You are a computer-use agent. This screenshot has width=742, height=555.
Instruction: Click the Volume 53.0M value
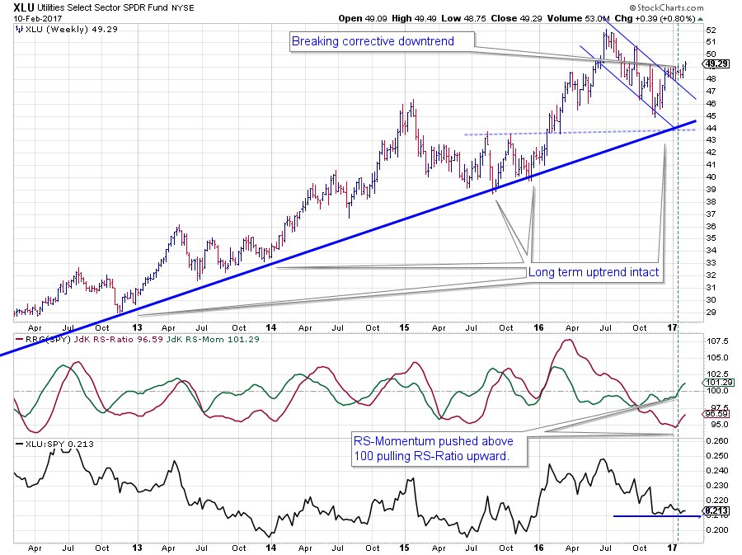579,18
